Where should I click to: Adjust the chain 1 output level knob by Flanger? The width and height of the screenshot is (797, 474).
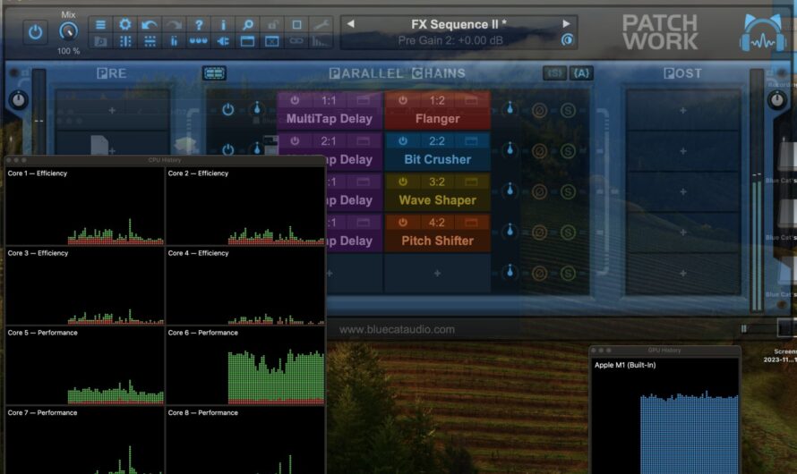click(x=510, y=108)
